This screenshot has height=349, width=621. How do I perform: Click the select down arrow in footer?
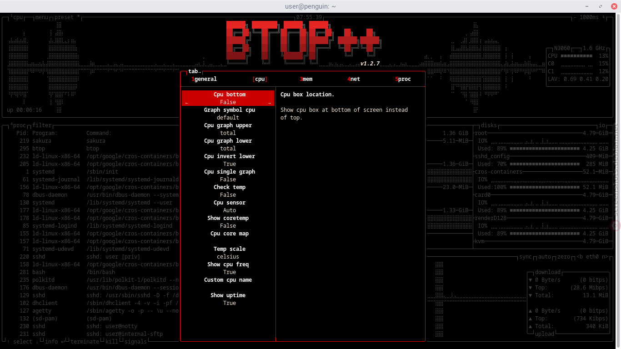(x=37, y=342)
